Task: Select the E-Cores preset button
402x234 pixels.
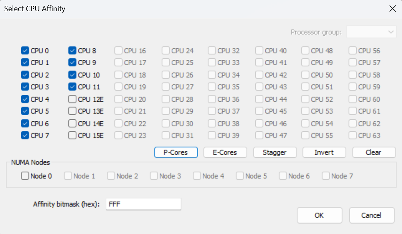Action: click(x=225, y=153)
